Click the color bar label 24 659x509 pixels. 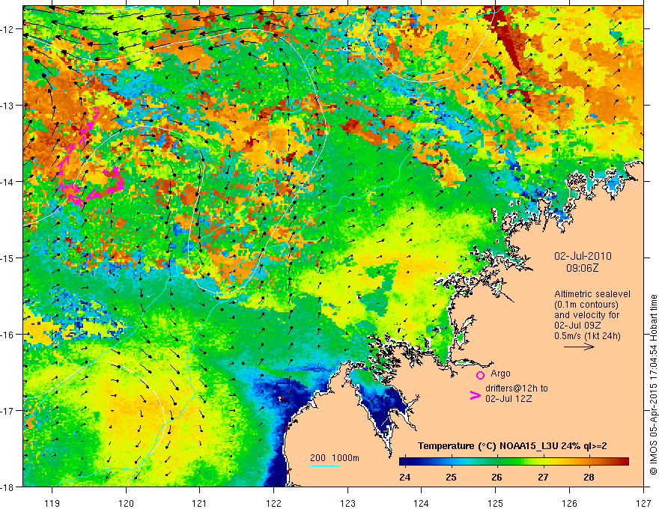pos(405,478)
